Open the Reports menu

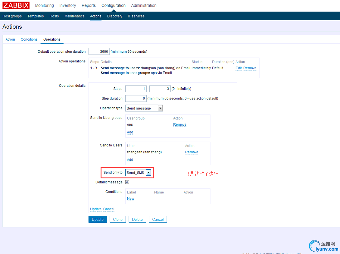click(x=89, y=5)
